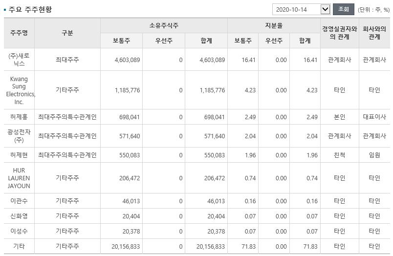Image resolution: width=393 pixels, height=256 pixels.
Task: Click common shares value 1,185,776
Action: 127,90
